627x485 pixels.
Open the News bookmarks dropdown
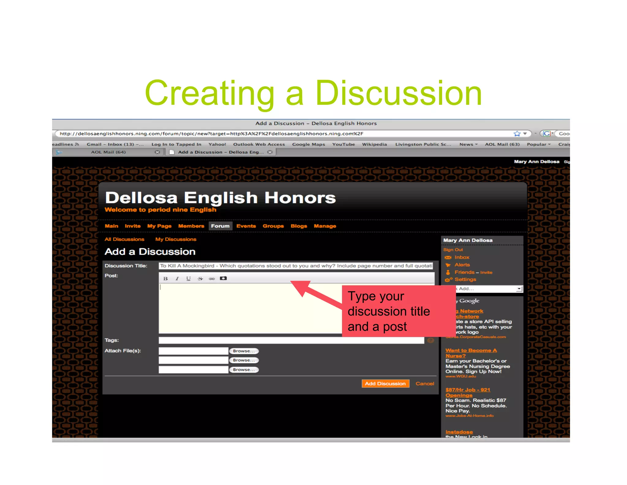tap(468, 144)
